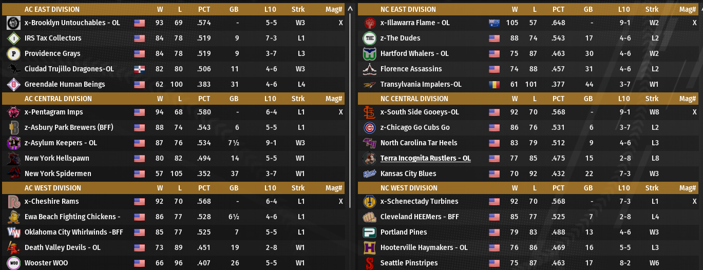The height and width of the screenshot is (270, 703).
Task: Open the Terra Incognita Rustlers team link
Action: tap(425, 158)
